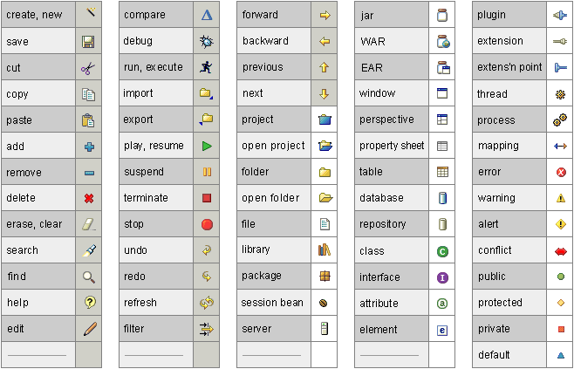Select the library books icon
Viewport: 574px width, 369px height.
(325, 250)
